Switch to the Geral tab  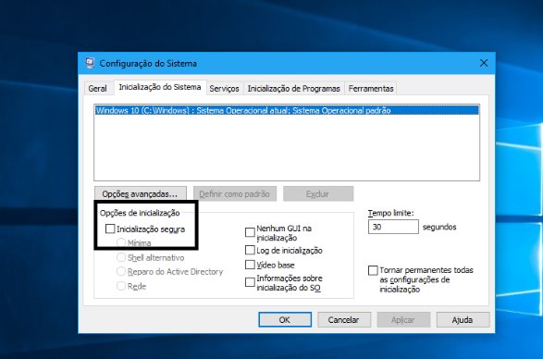click(x=97, y=89)
